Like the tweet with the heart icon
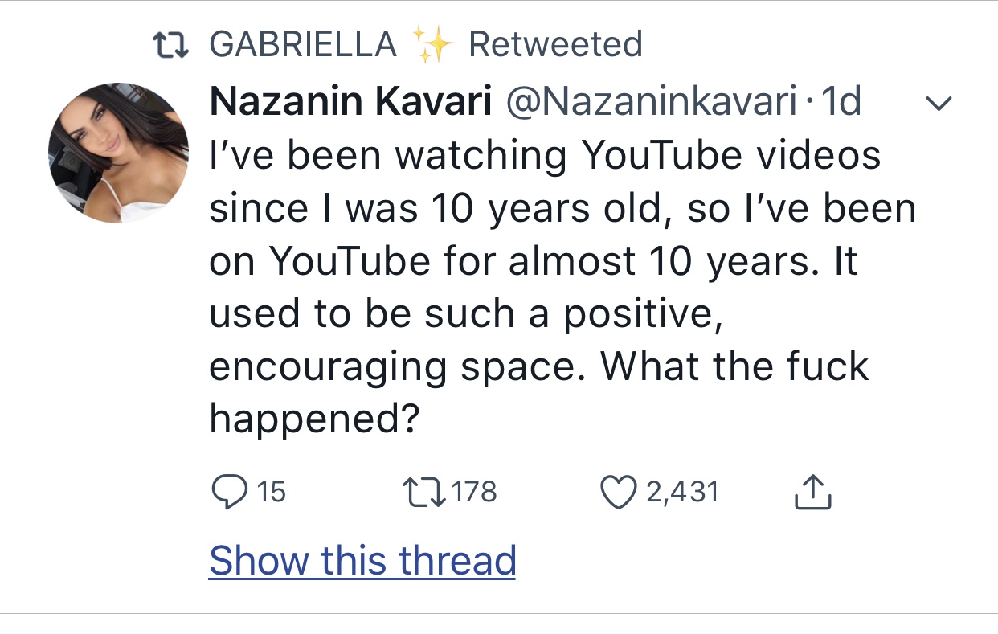The height and width of the screenshot is (634, 998). [x=618, y=491]
